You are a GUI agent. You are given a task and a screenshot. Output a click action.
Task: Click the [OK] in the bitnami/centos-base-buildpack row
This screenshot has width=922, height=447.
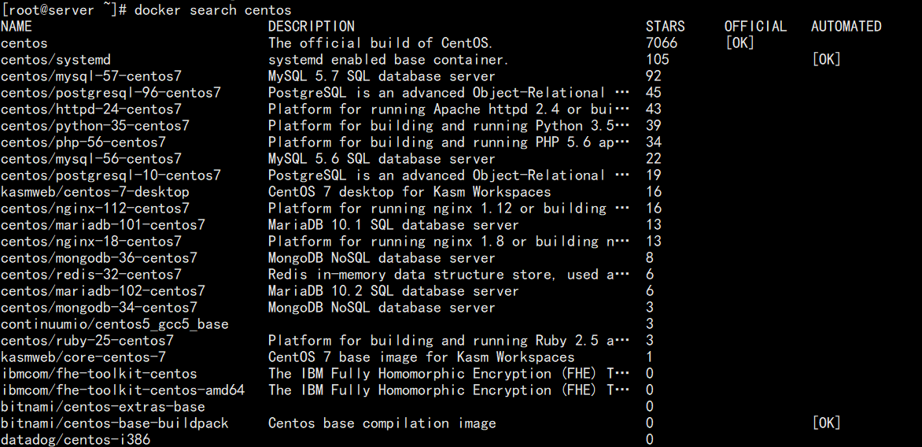point(826,423)
